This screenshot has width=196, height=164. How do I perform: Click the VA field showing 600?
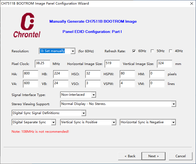(x=31, y=84)
